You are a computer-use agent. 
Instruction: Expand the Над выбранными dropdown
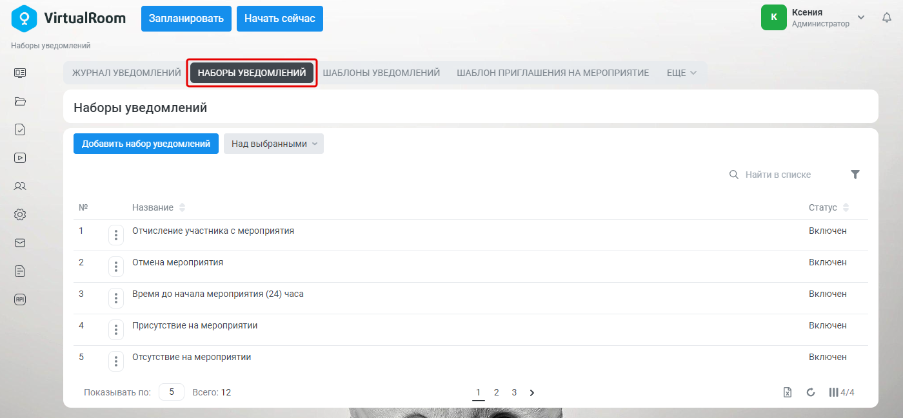click(x=273, y=144)
